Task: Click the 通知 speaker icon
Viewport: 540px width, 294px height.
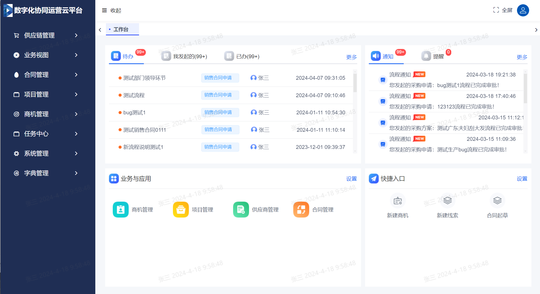Action: (x=376, y=56)
